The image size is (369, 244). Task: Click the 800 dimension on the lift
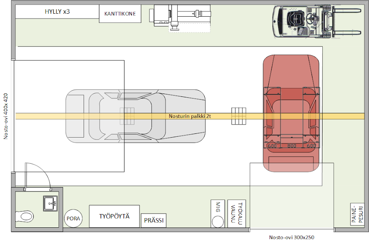tap(292, 146)
